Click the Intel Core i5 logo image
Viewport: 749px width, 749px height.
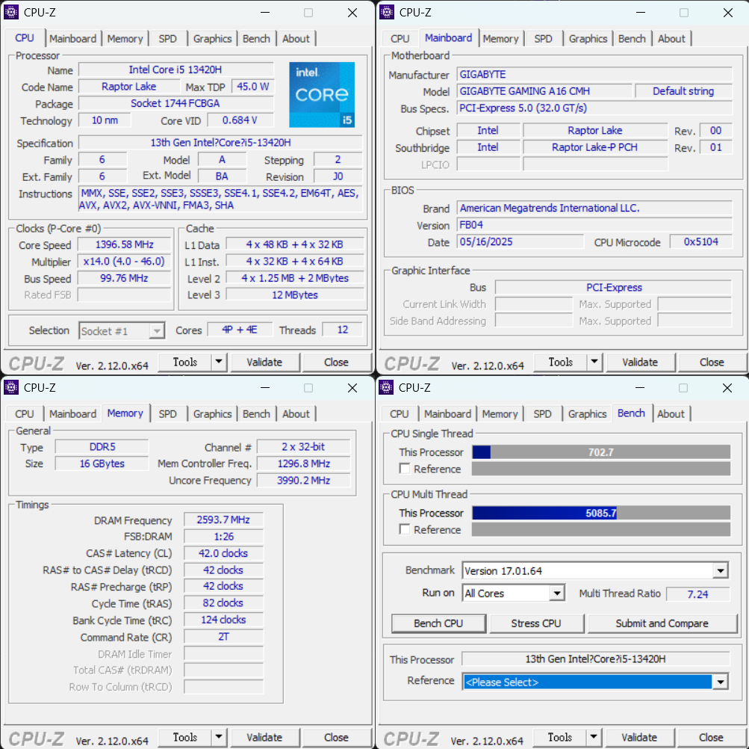pos(322,95)
